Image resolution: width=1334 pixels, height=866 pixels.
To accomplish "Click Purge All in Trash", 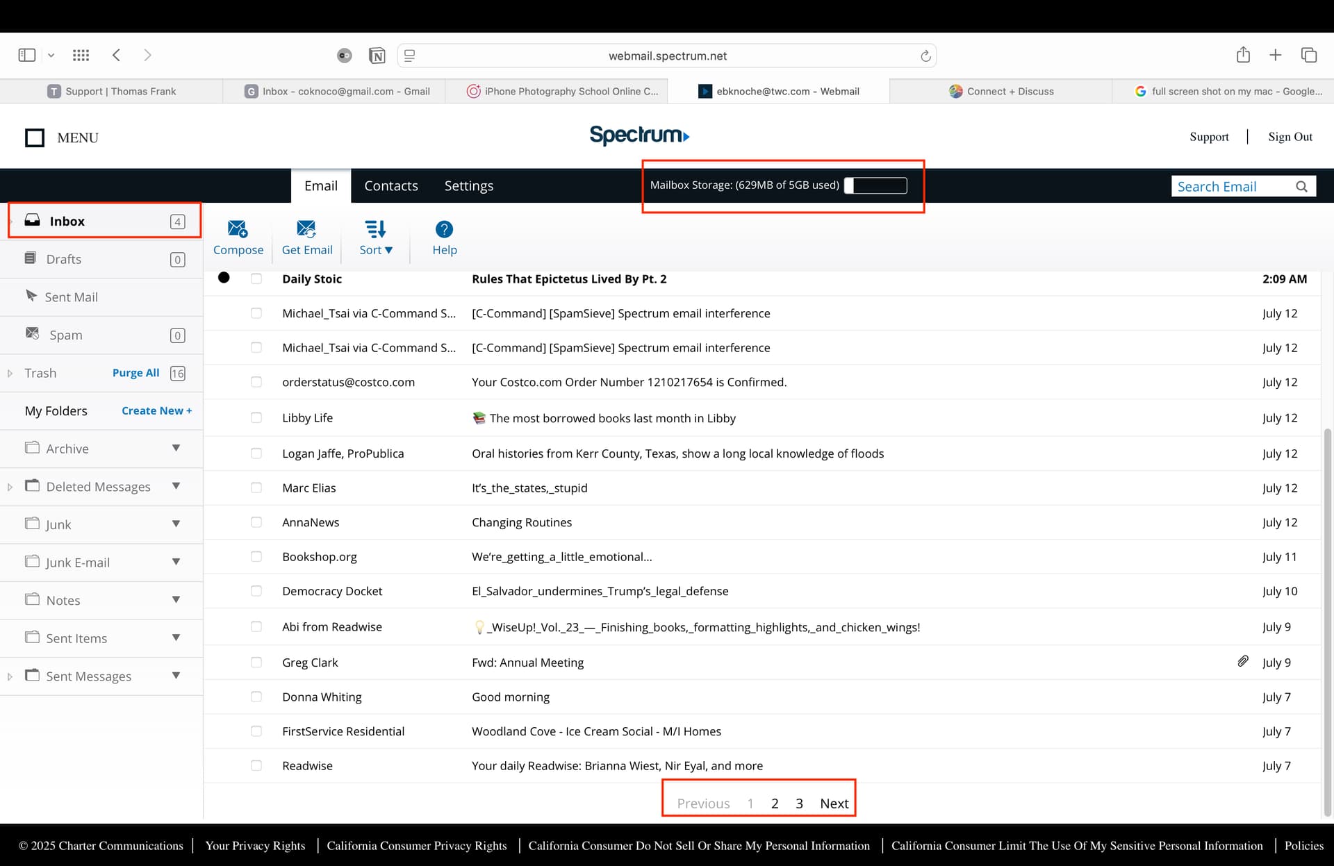I will [136, 372].
